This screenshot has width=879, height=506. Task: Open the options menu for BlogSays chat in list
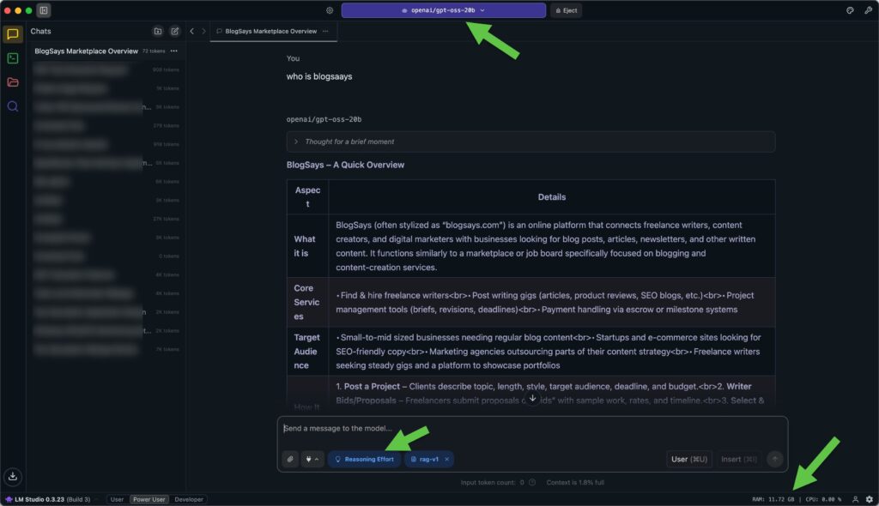pos(174,51)
